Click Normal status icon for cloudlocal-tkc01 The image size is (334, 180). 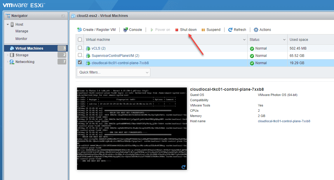[x=252, y=63]
